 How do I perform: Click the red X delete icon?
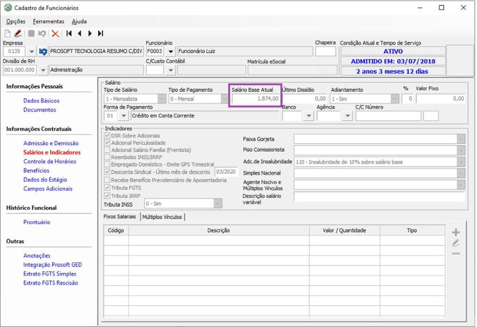click(x=55, y=34)
